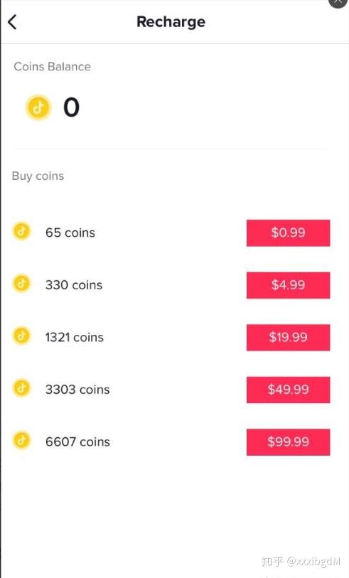Click the coin icon beside 330 coins
Viewport: 349px width, 578px height.
[x=22, y=284]
